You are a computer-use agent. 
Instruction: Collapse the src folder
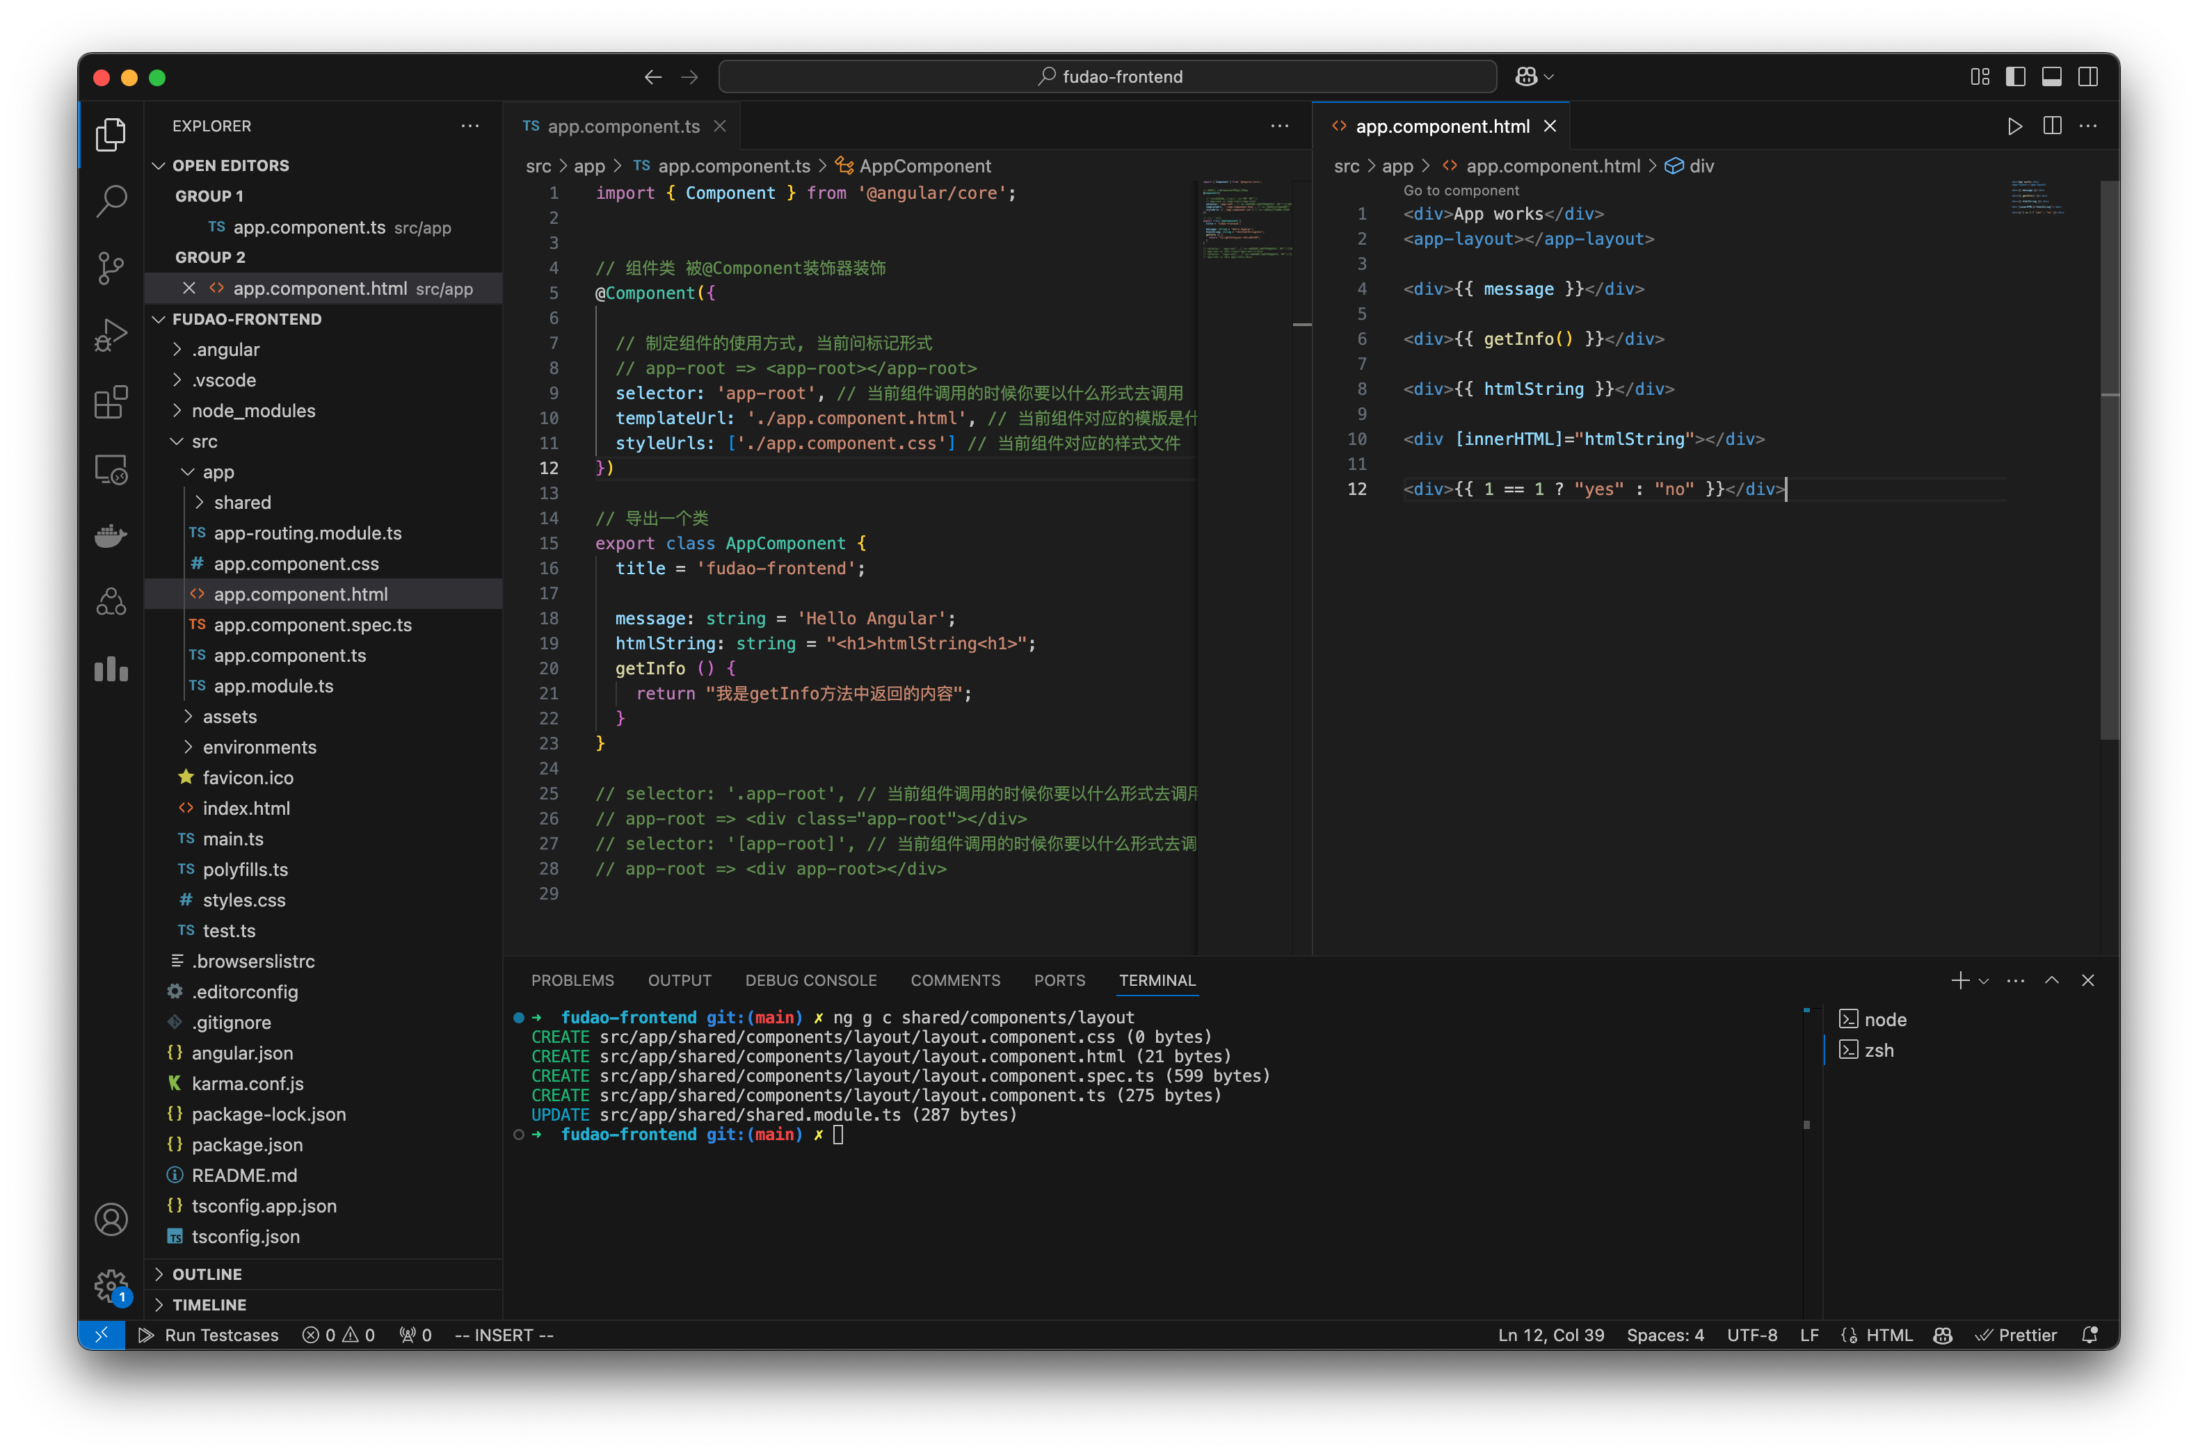[204, 441]
